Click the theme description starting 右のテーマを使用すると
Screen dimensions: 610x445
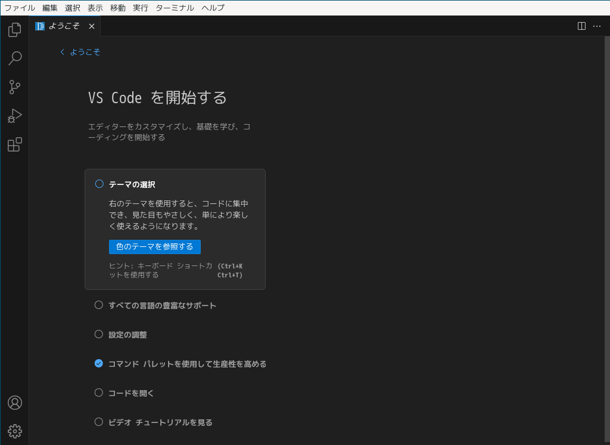click(x=179, y=215)
